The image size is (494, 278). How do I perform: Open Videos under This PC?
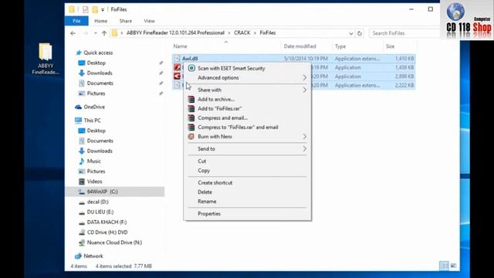click(94, 181)
